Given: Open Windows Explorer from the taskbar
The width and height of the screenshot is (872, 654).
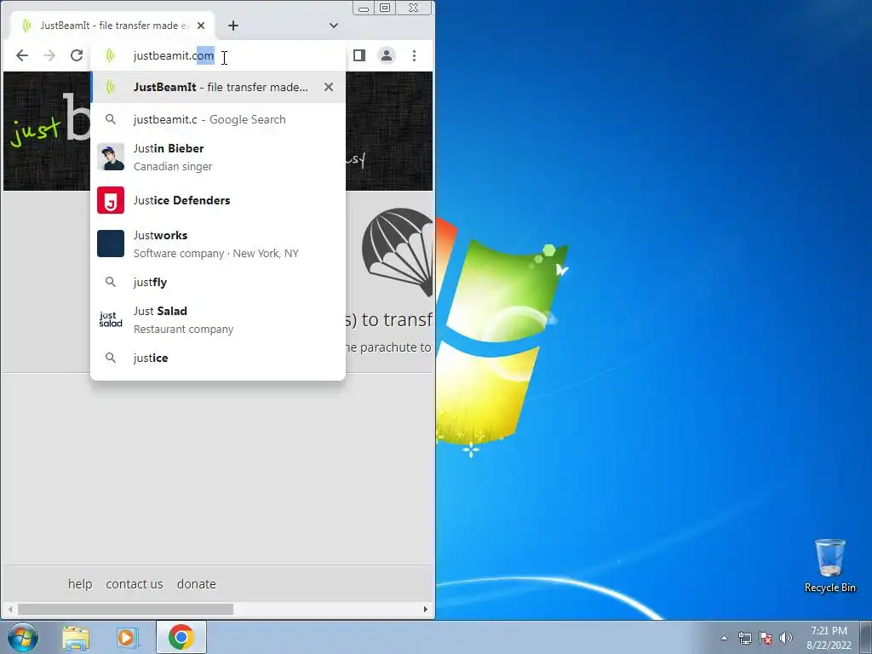Looking at the screenshot, I should click(x=76, y=638).
